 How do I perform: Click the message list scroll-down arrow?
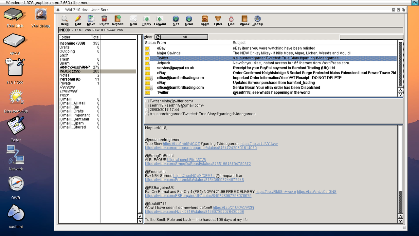click(400, 94)
